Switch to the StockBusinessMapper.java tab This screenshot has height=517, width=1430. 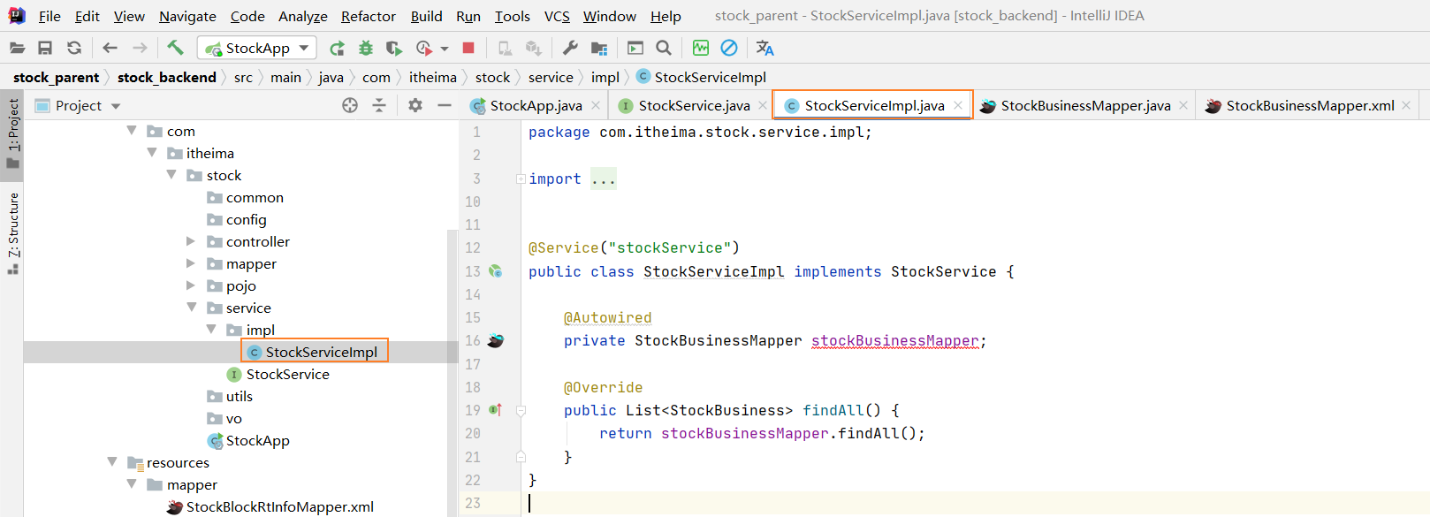1085,105
